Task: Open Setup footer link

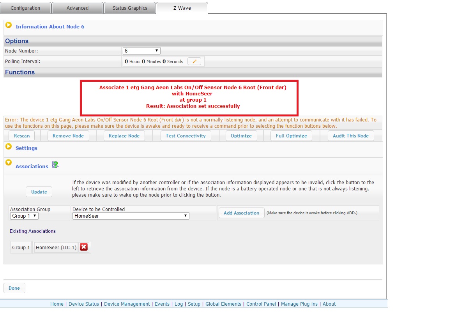Action: [194, 304]
